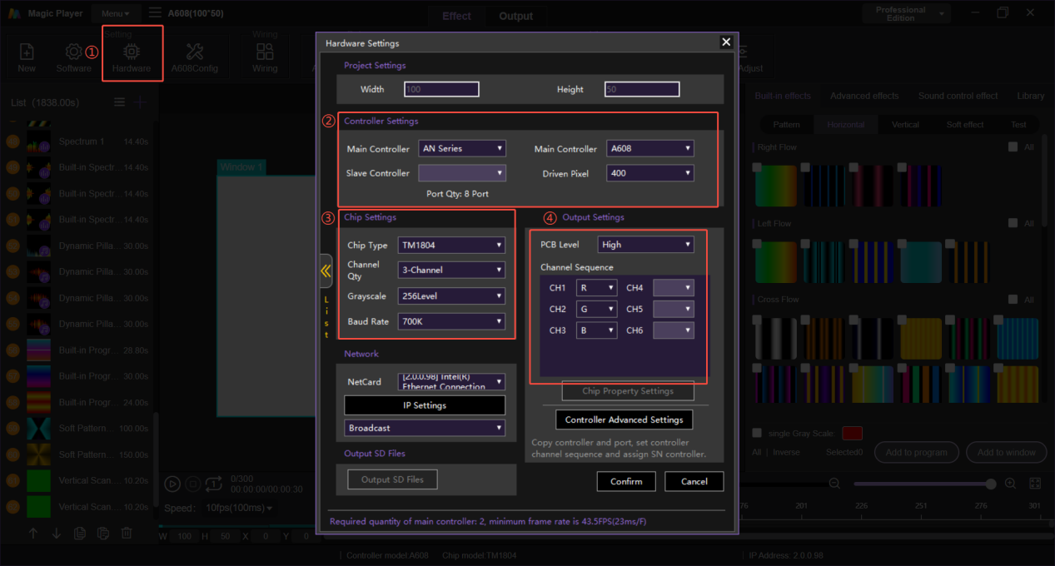Open Sound control effect tab

point(958,96)
